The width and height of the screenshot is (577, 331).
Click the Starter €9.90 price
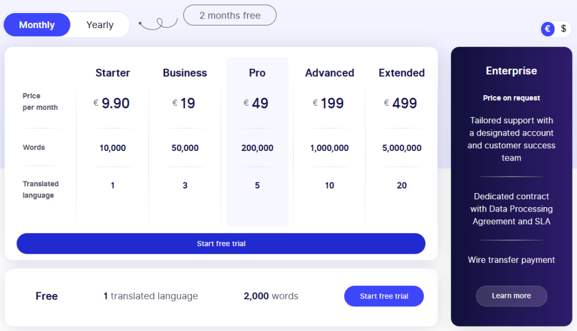pos(112,104)
